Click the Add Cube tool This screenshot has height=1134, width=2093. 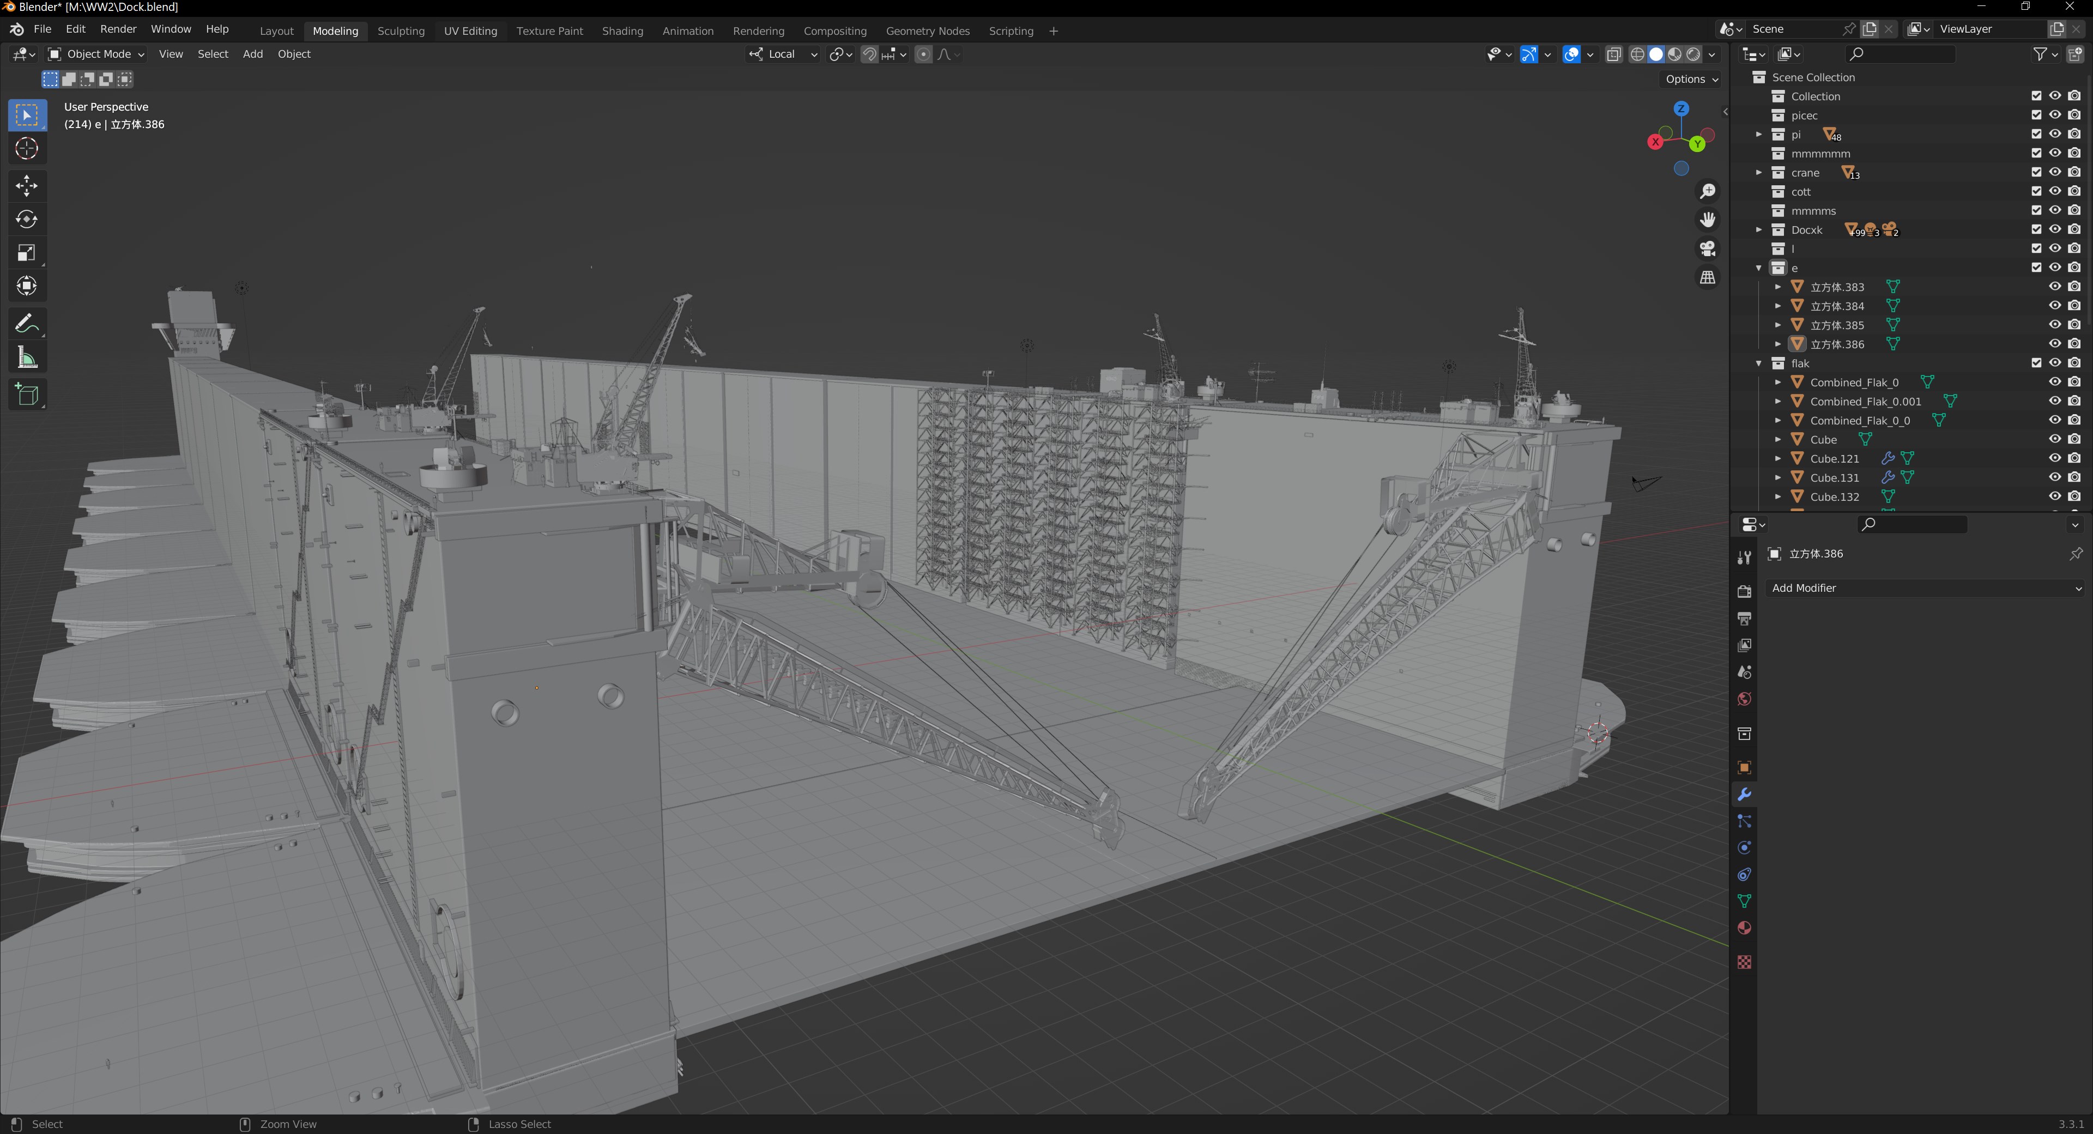tap(26, 395)
